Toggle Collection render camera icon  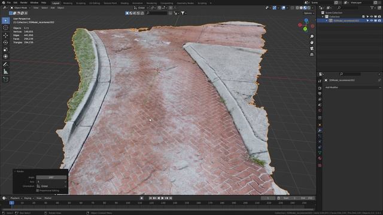[x=379, y=17]
